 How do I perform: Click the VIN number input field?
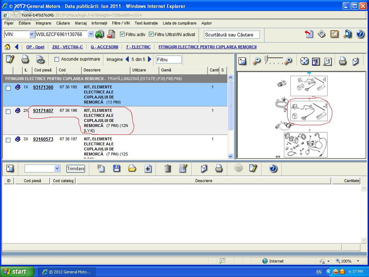coord(61,34)
